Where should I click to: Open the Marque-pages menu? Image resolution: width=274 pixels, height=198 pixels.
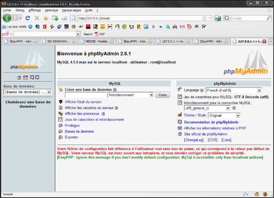[x=71, y=10]
